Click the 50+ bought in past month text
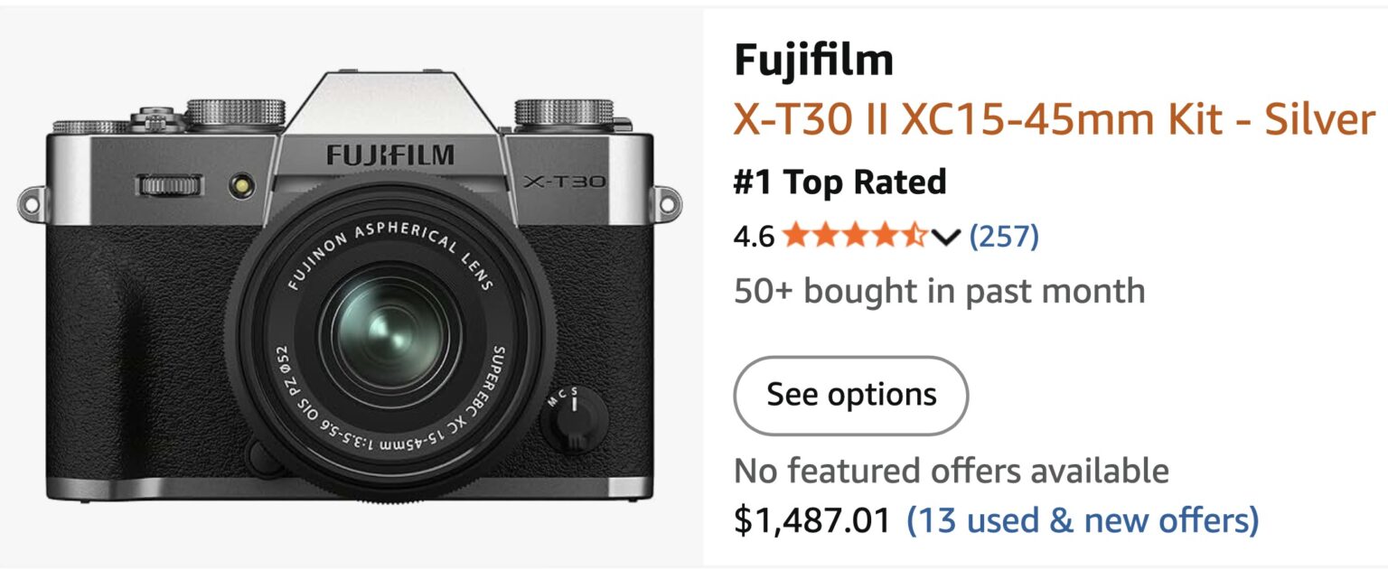The height and width of the screenshot is (570, 1388). pyautogui.click(x=939, y=291)
